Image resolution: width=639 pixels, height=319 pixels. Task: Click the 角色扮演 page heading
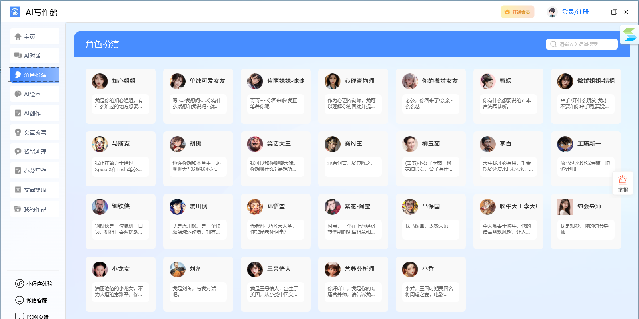(102, 44)
